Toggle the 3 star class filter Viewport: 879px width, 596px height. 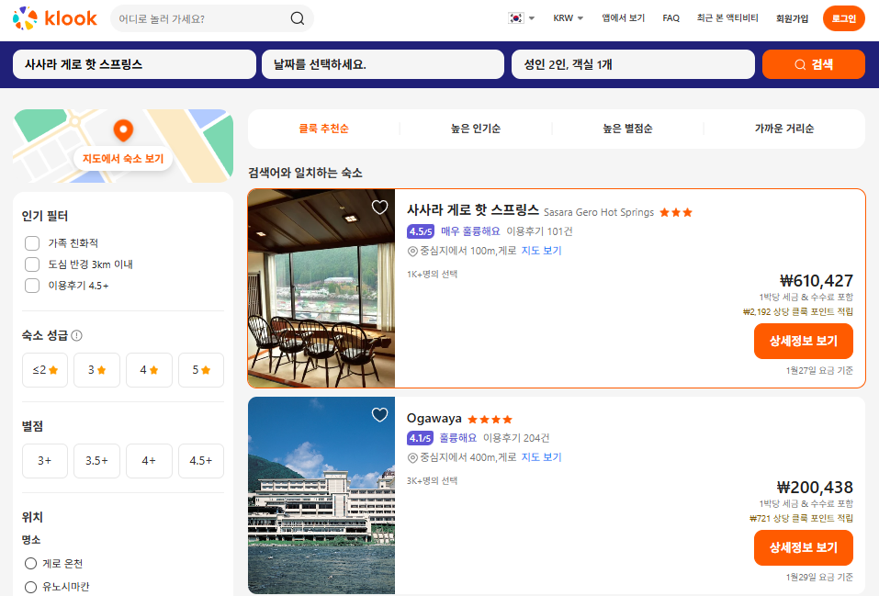click(x=97, y=370)
